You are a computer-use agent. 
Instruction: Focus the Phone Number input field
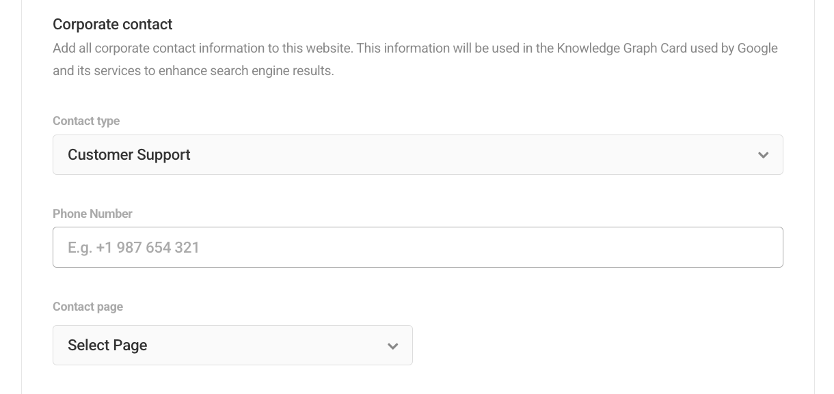click(417, 247)
